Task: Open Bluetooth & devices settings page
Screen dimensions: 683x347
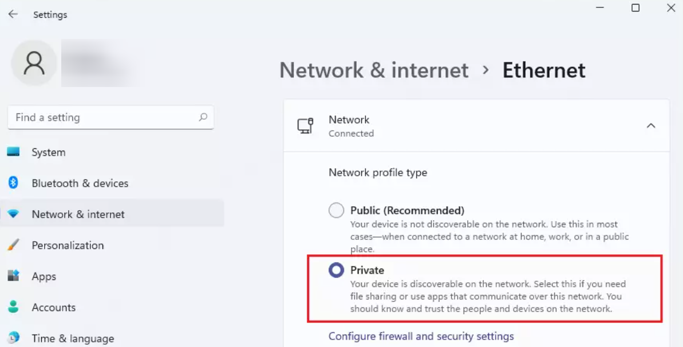Action: 80,183
